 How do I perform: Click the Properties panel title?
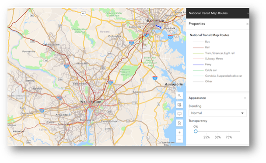(197, 24)
